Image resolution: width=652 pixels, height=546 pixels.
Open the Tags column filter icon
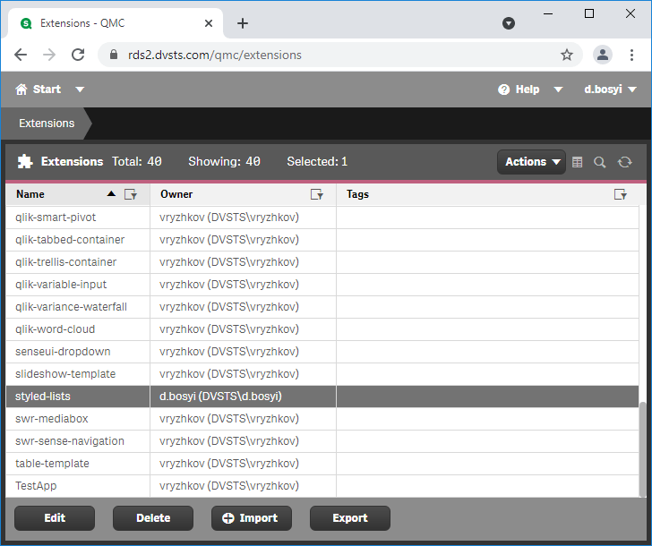(x=621, y=194)
